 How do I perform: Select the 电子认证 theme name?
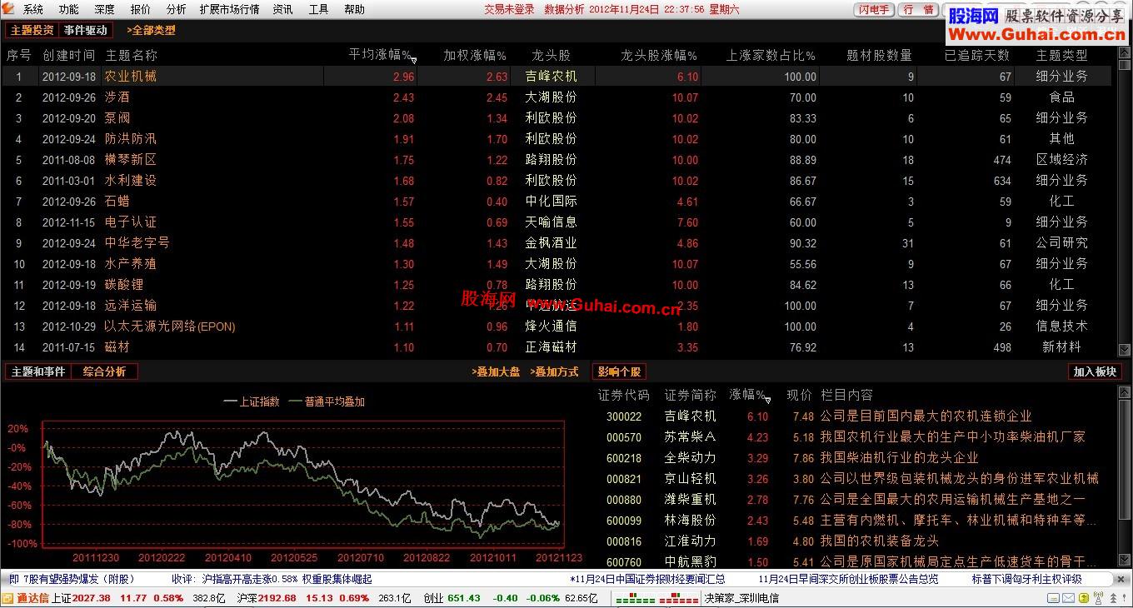click(131, 222)
